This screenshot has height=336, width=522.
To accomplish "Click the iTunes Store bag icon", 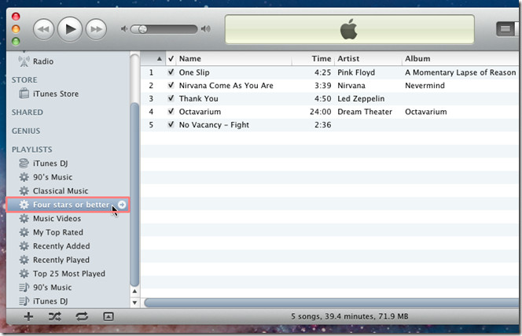I will (x=24, y=94).
